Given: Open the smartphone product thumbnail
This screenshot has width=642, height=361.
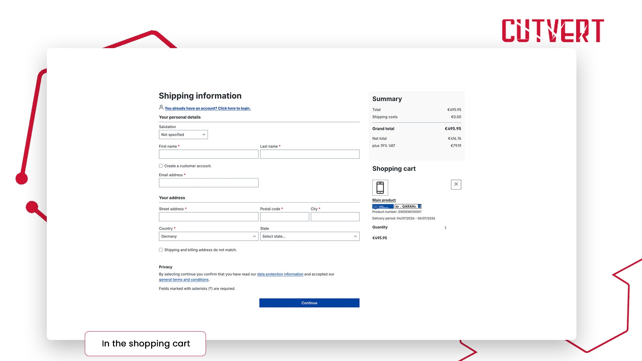Looking at the screenshot, I should (380, 188).
